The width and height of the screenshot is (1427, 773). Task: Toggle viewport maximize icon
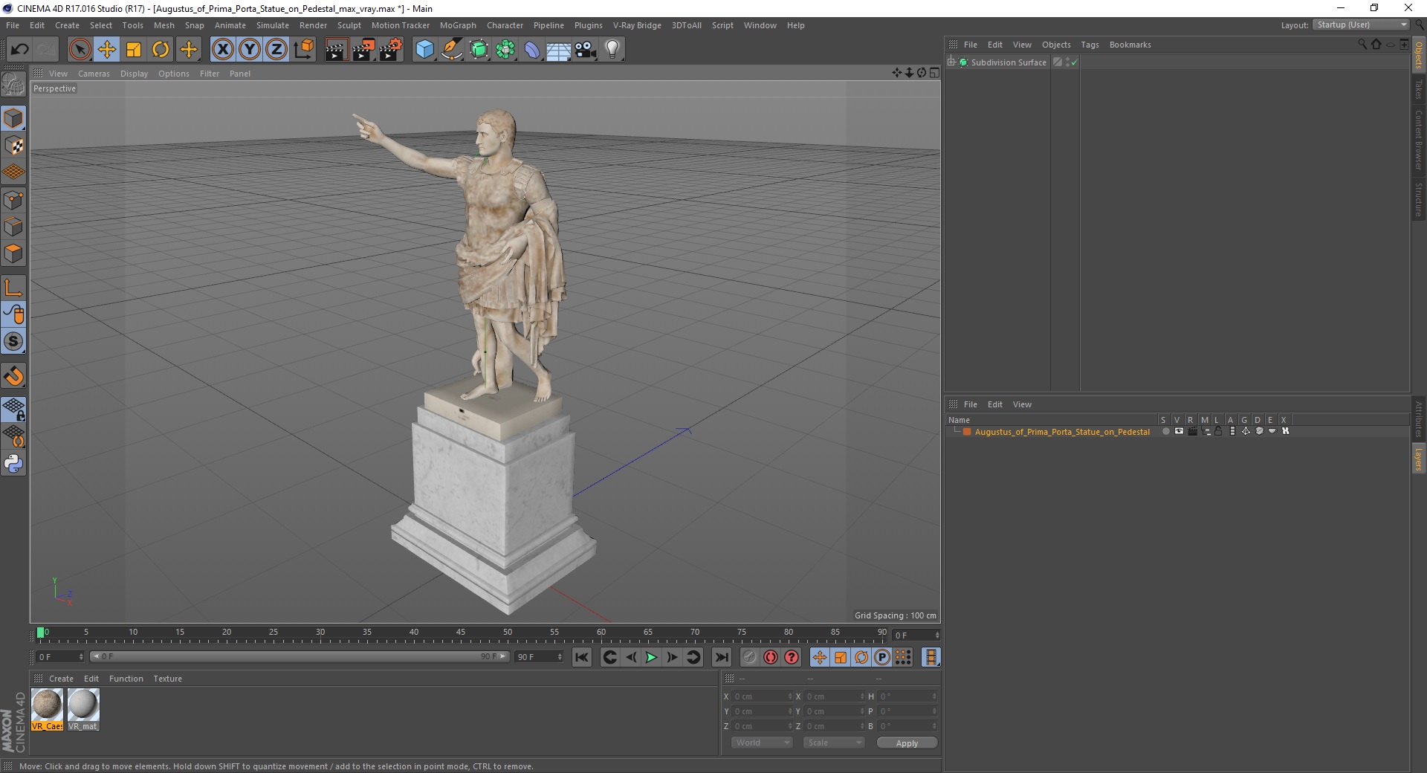click(934, 73)
